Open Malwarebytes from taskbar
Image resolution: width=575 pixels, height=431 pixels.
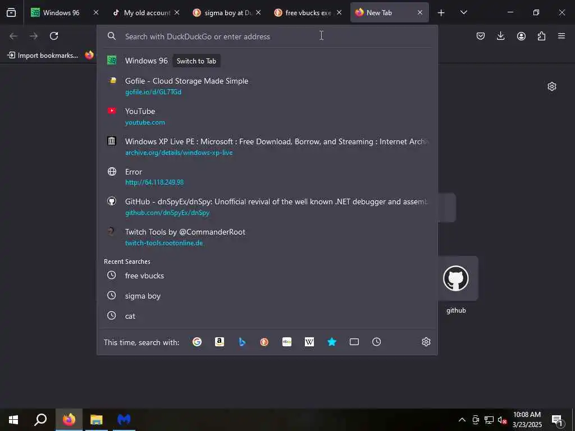pyautogui.click(x=124, y=420)
